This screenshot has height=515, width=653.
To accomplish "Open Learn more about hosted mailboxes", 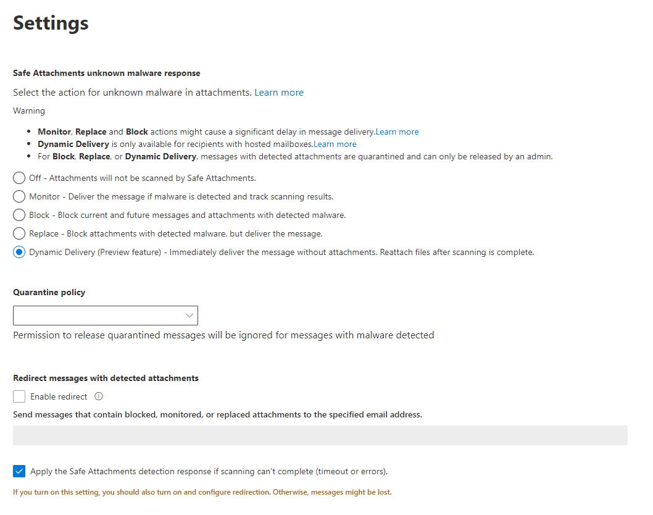I will [335, 144].
